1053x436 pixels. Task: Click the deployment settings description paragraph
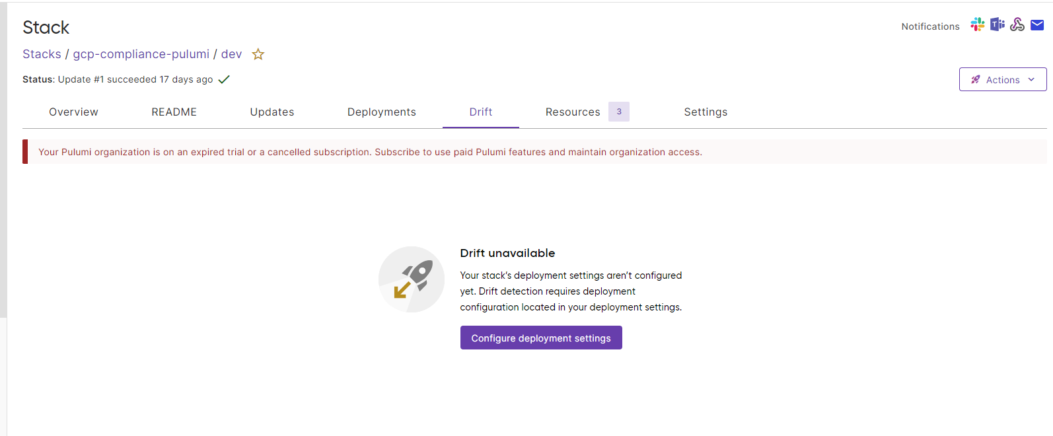click(x=571, y=291)
